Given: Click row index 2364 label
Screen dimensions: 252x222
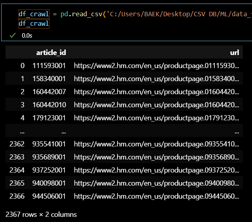Looking at the screenshot, I should pos(17,170).
